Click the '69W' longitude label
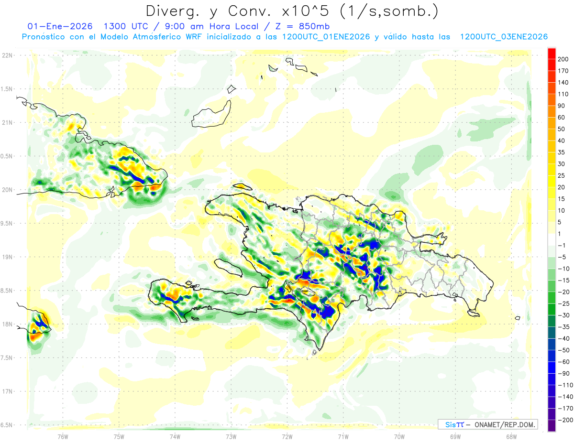Viewport: 574px width, 443px height. click(x=455, y=436)
